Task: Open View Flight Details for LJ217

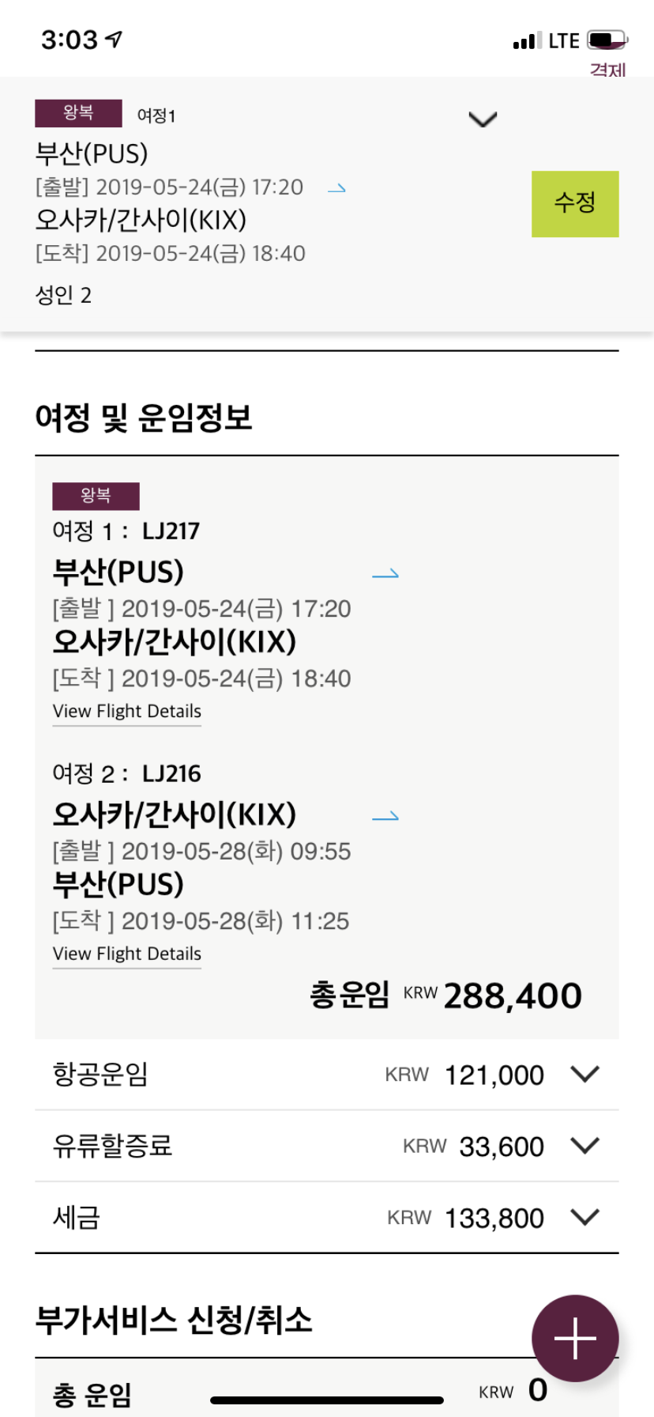Action: 127,712
